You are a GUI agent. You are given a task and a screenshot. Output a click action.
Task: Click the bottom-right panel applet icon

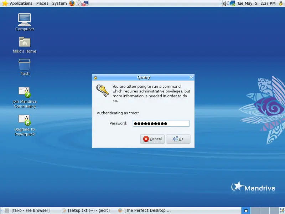282,210
